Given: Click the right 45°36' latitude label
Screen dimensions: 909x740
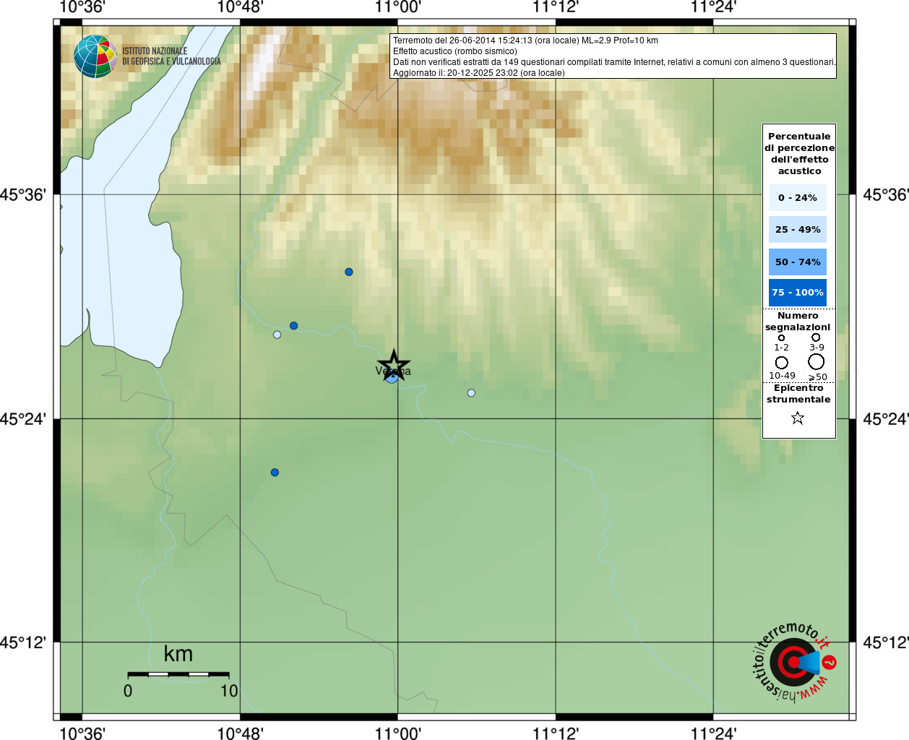Looking at the screenshot, I should 886,195.
